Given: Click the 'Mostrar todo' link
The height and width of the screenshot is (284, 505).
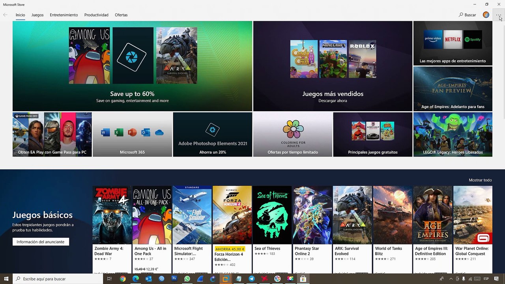Looking at the screenshot, I should pos(480,180).
